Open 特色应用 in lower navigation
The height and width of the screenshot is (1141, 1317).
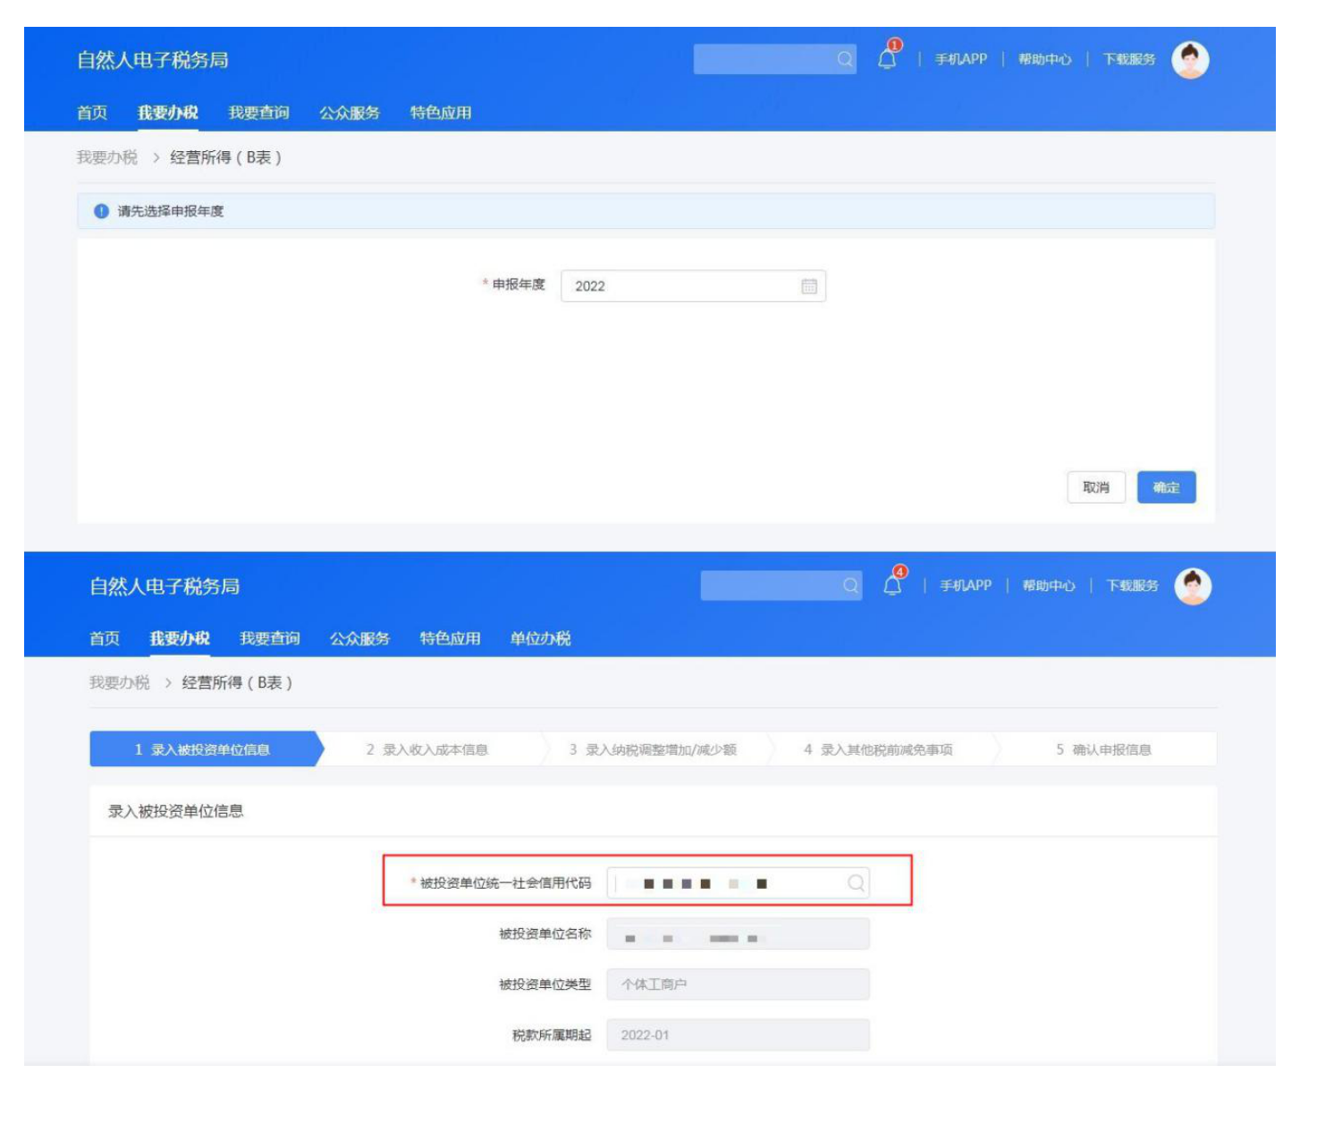pyautogui.click(x=450, y=638)
